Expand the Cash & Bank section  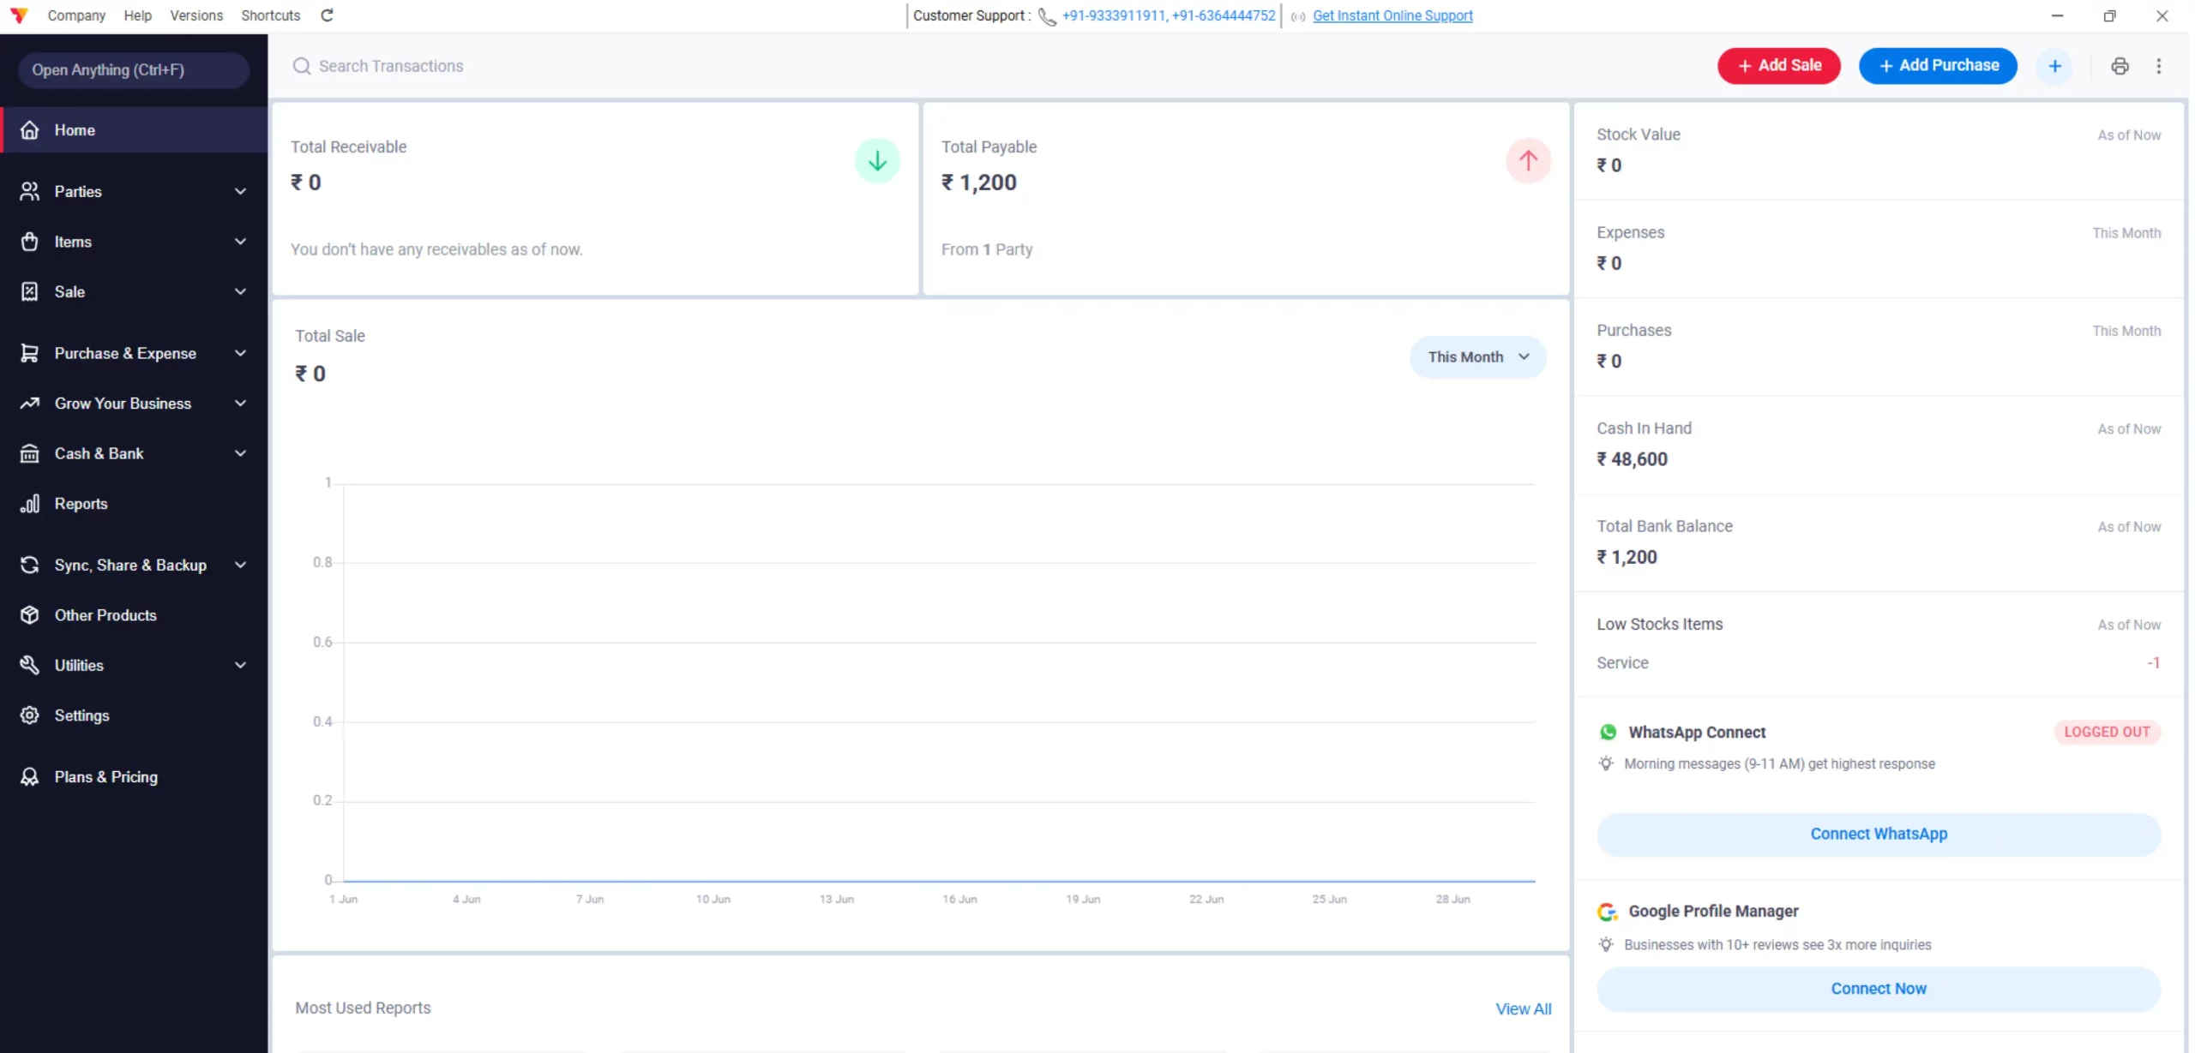(134, 453)
